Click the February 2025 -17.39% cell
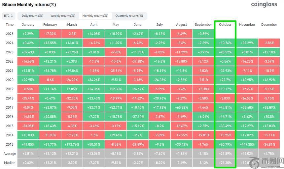284x169 pixels. [x=50, y=34]
